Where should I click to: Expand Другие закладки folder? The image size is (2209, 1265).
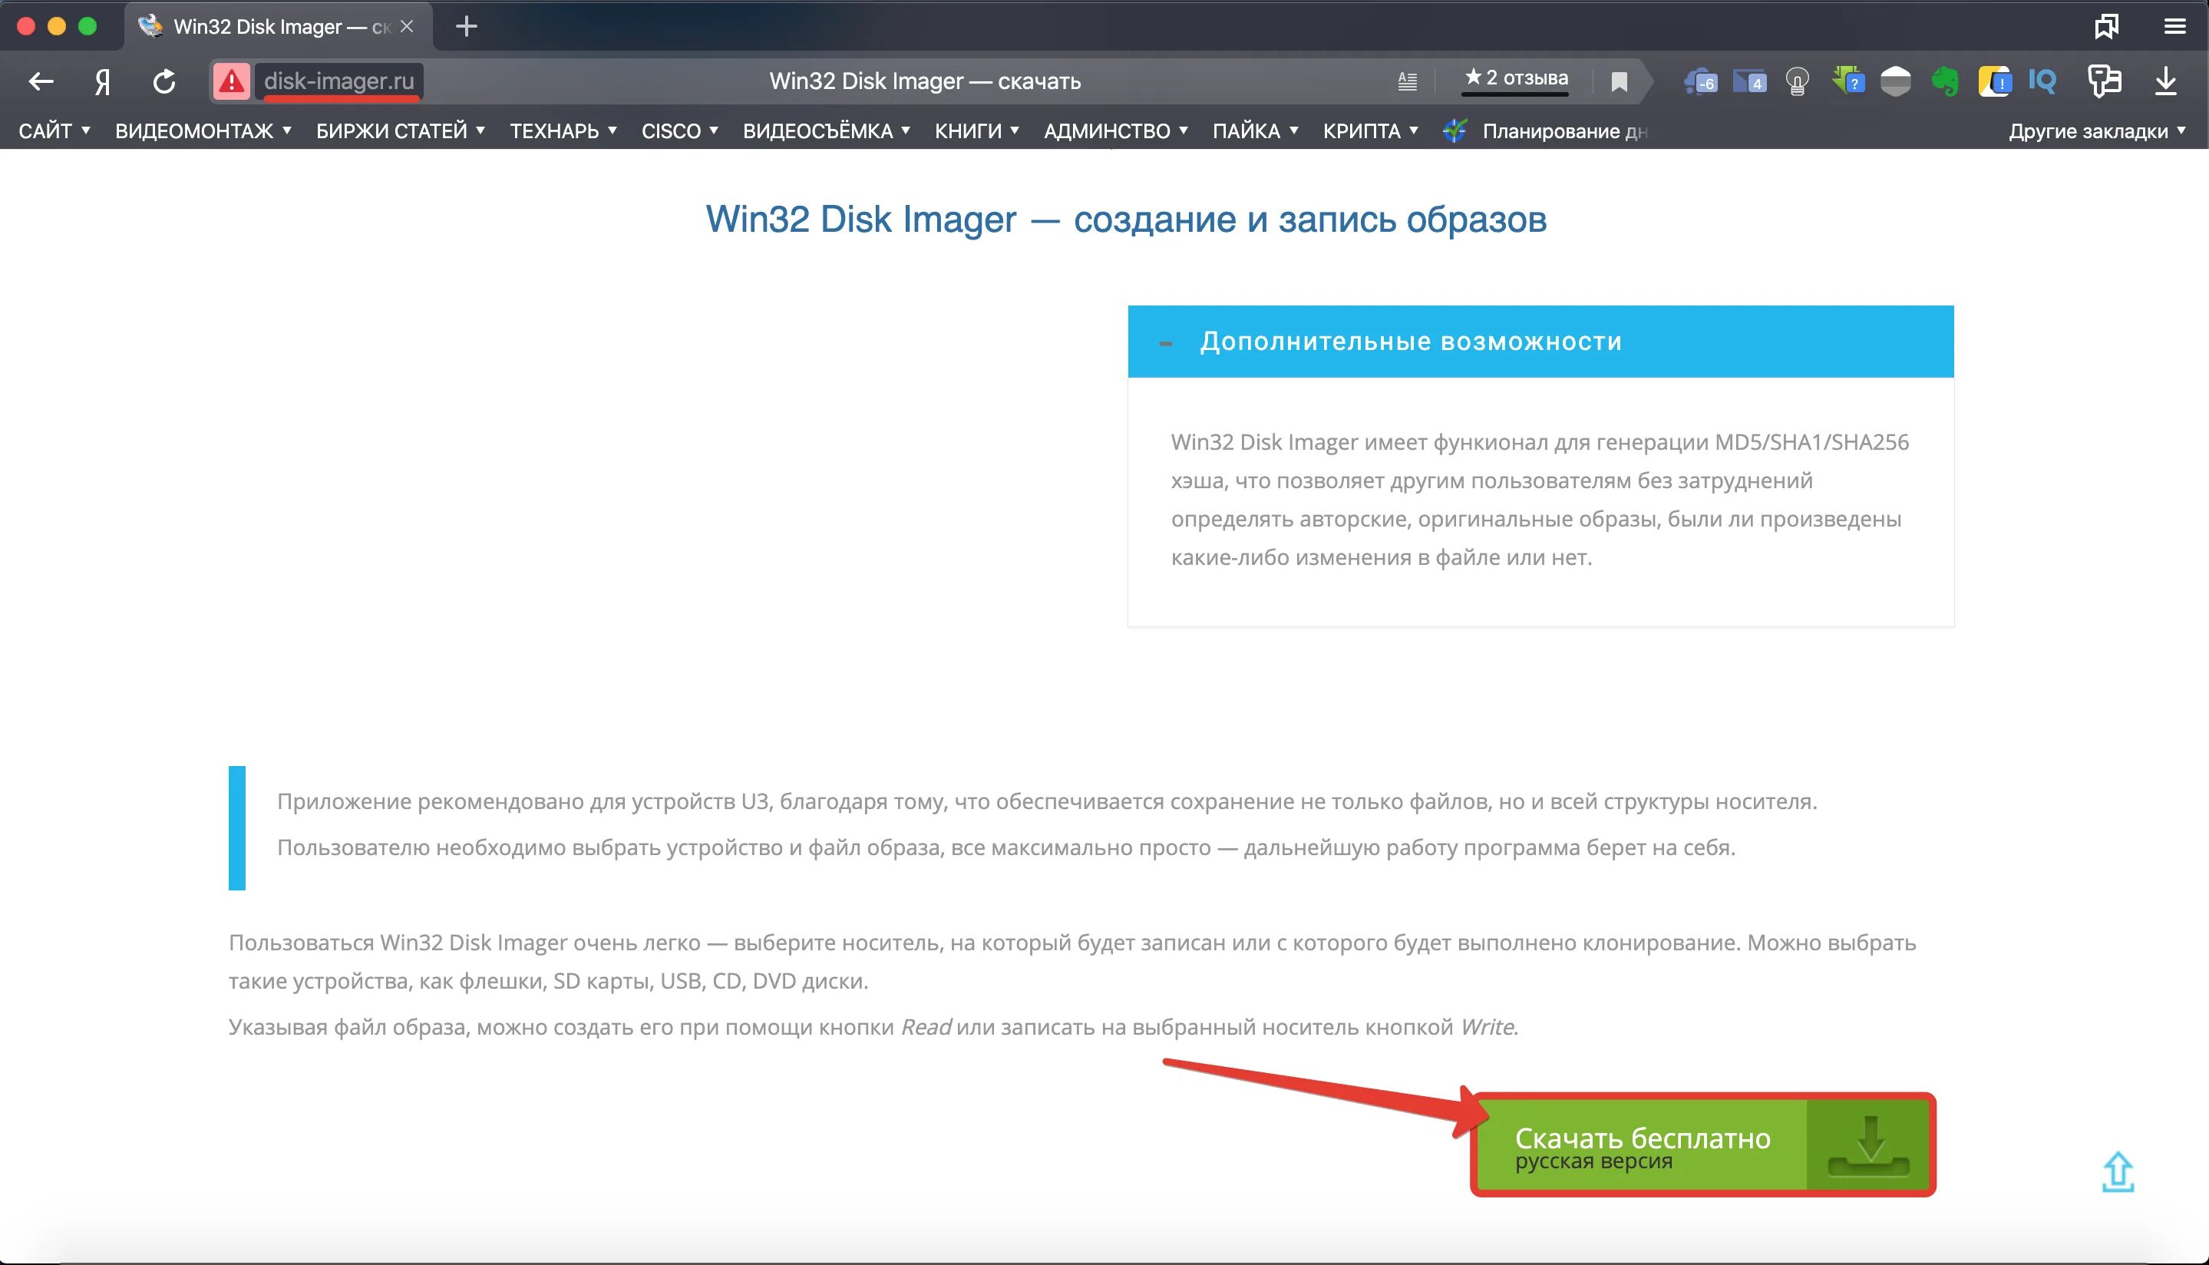2096,131
